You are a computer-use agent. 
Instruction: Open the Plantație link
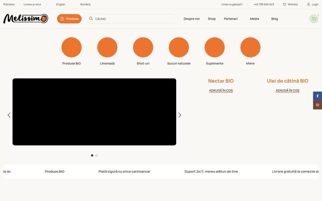pyautogui.click(x=9, y=4)
